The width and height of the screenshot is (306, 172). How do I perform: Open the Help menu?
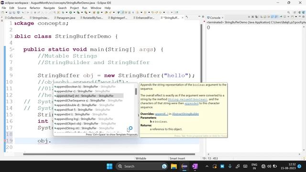coord(108,8)
